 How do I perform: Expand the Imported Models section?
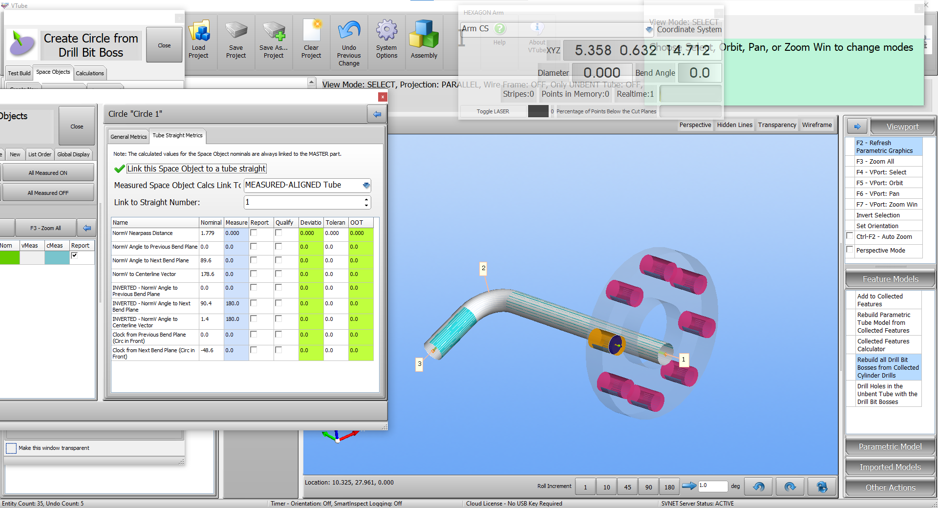coord(890,467)
